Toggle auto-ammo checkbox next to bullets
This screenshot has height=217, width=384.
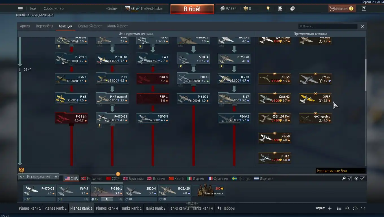[363, 178]
